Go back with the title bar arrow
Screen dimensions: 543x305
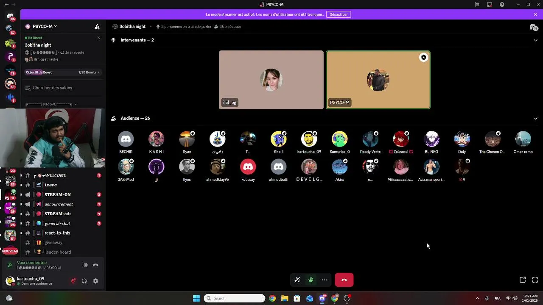[6, 5]
